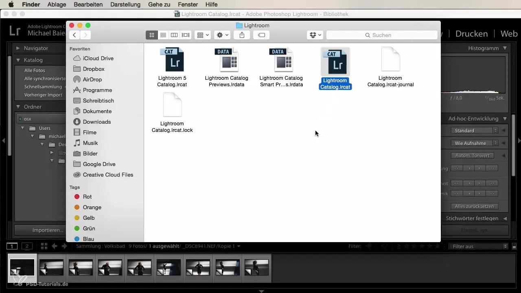
Task: Expand the Navigator panel in Lightroom
Action: [18, 48]
